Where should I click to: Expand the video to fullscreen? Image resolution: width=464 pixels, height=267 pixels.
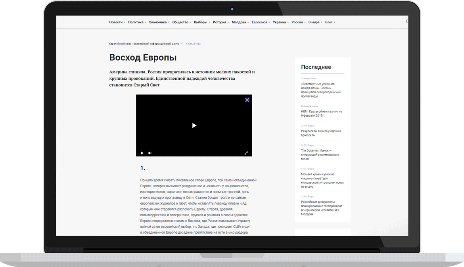point(246,153)
